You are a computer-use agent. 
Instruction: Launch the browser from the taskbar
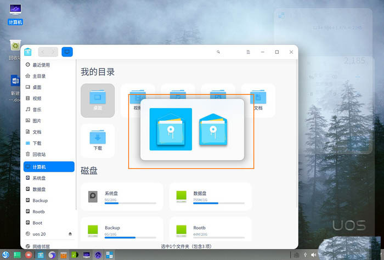click(x=52, y=255)
